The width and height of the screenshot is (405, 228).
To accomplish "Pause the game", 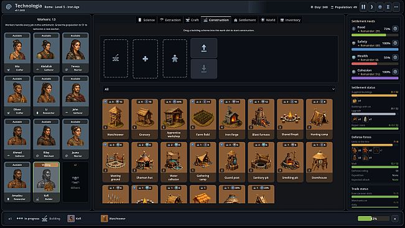I will coord(363,7).
